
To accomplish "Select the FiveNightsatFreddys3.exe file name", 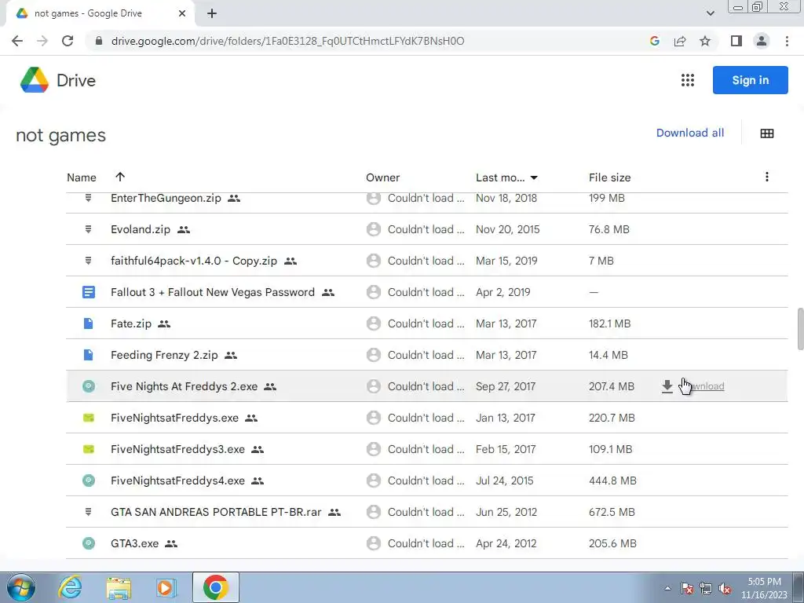I will coord(177,450).
